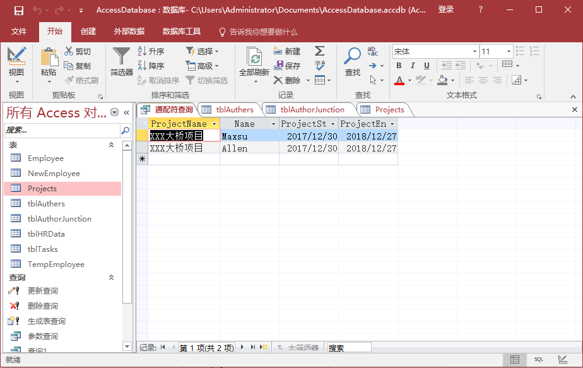Viewport: 583px width, 368px height.
Task: Click the Filter (筛选器) funnel icon
Action: click(x=121, y=57)
